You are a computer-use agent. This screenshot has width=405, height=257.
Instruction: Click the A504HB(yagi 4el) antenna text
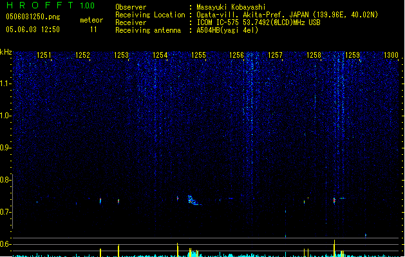227,30
